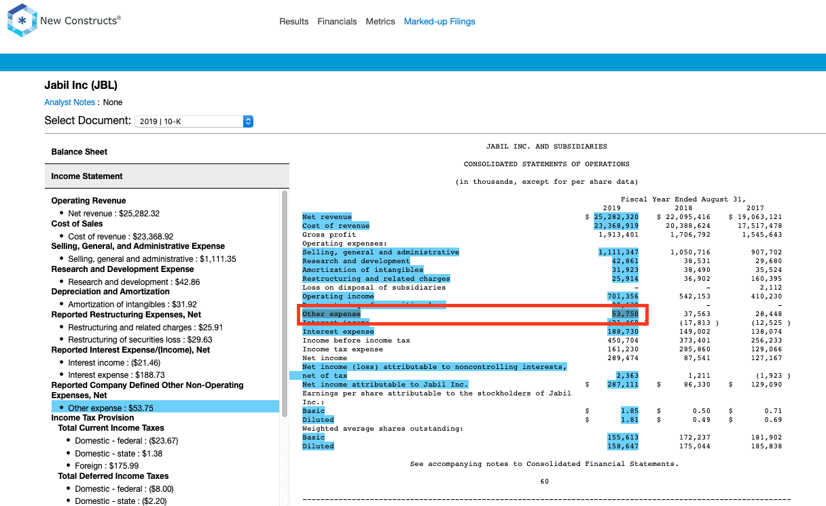Click highlighted diluted weighted shares value 158,647
This screenshot has height=506, width=826.
623,446
